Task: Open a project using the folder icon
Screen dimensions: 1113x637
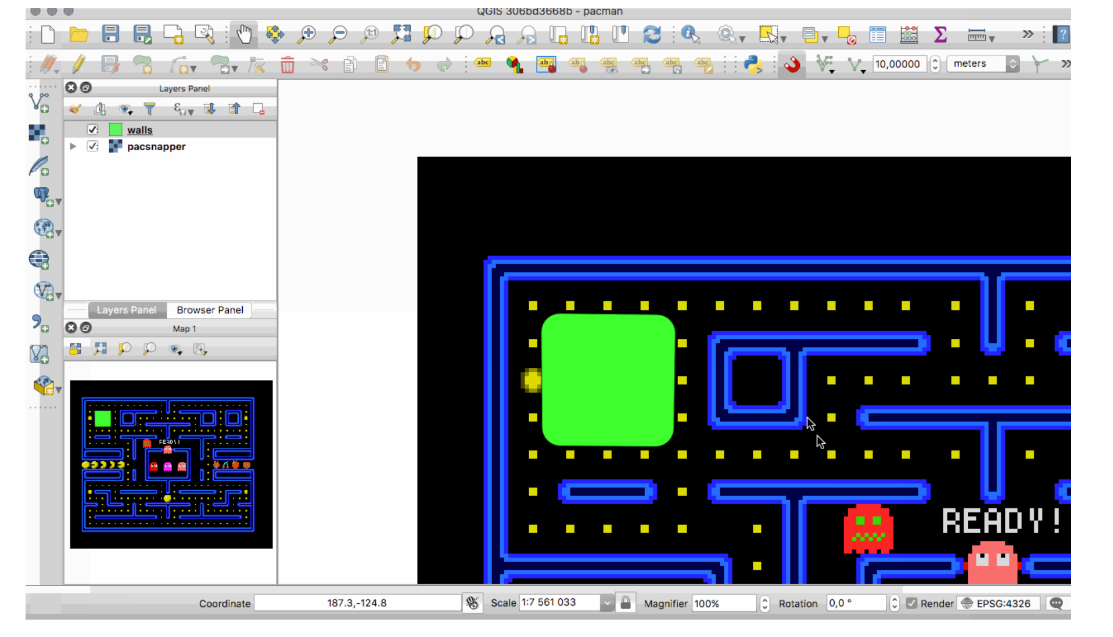Action: click(79, 35)
